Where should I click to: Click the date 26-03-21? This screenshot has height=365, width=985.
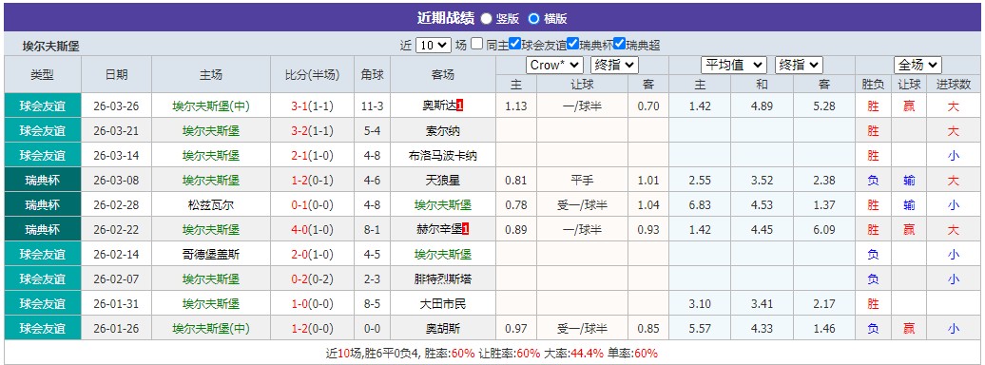[x=116, y=131]
